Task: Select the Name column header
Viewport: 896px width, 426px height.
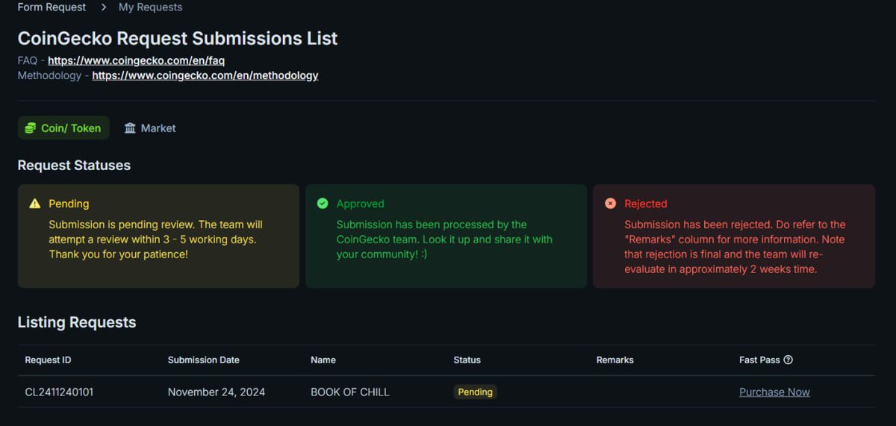Action: coord(323,360)
